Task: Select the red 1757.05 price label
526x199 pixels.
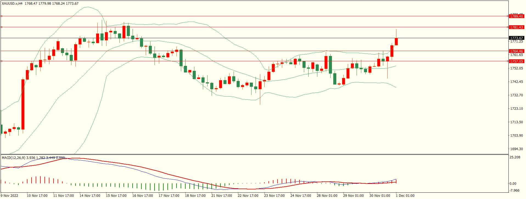Action: coord(516,61)
